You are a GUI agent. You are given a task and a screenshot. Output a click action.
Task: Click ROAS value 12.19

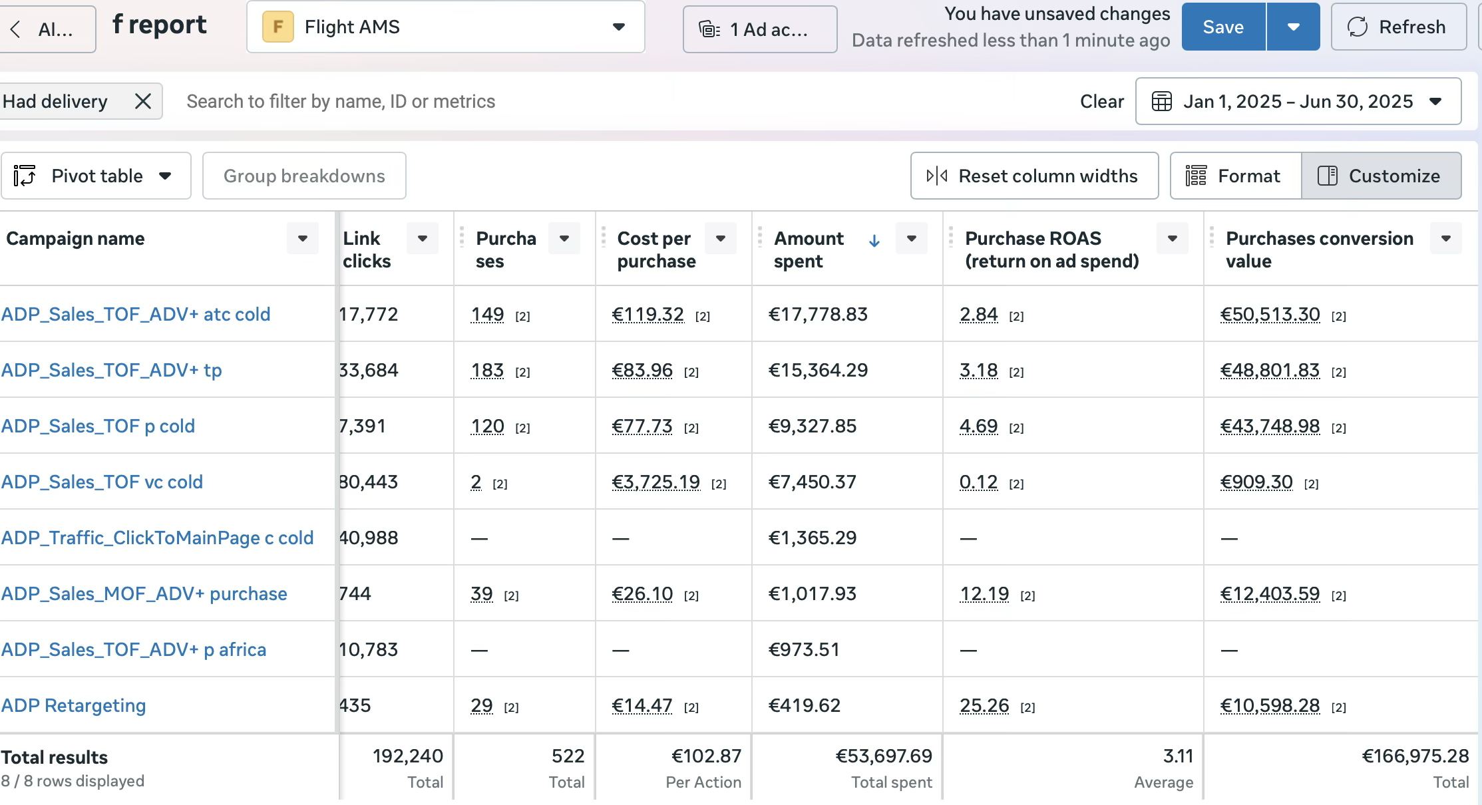[984, 593]
